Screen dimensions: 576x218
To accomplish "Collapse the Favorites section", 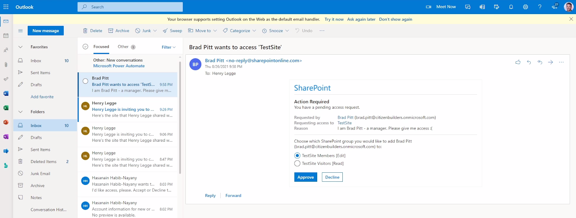I will click(x=21, y=47).
